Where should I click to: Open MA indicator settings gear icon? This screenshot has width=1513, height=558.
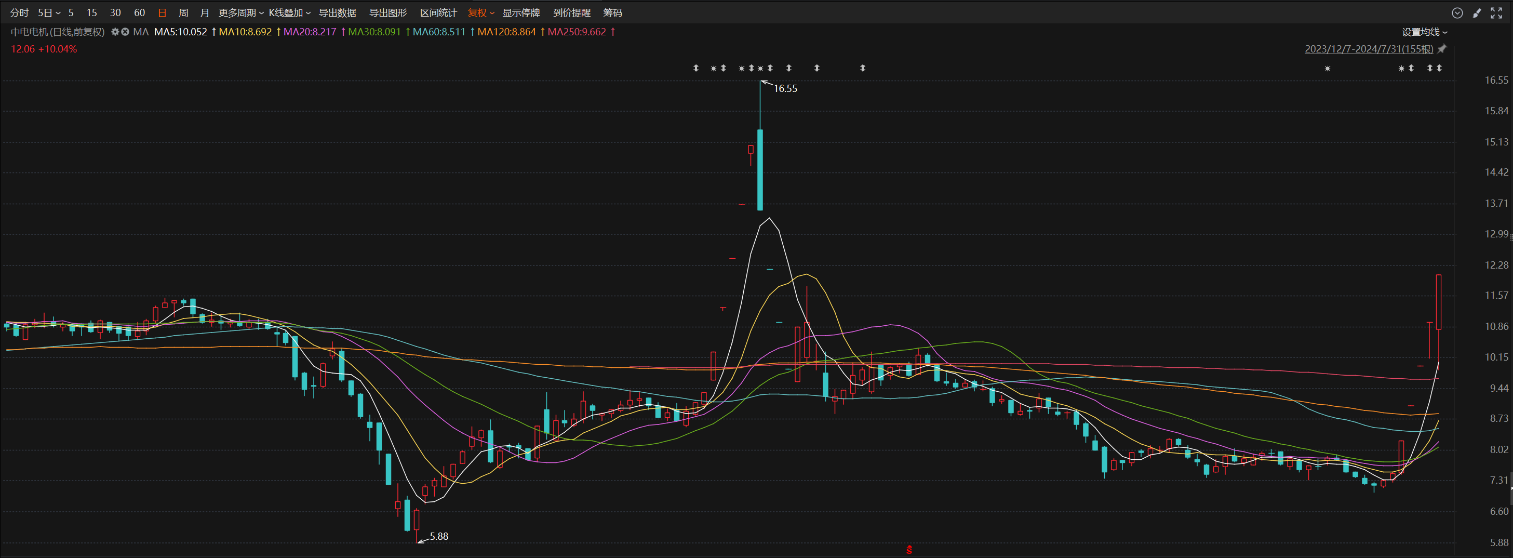click(115, 32)
